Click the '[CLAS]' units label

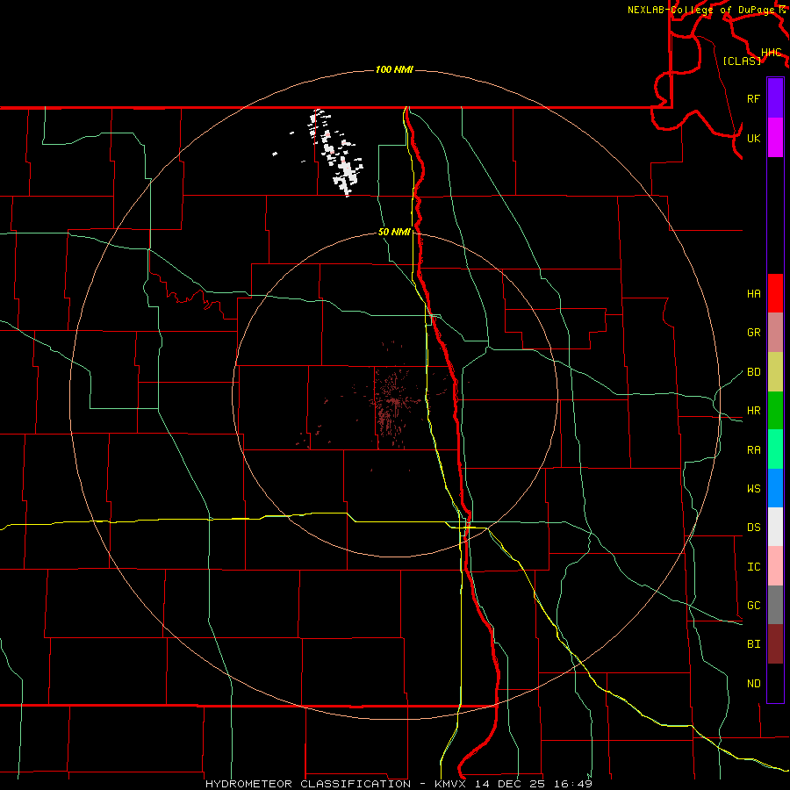[742, 61]
